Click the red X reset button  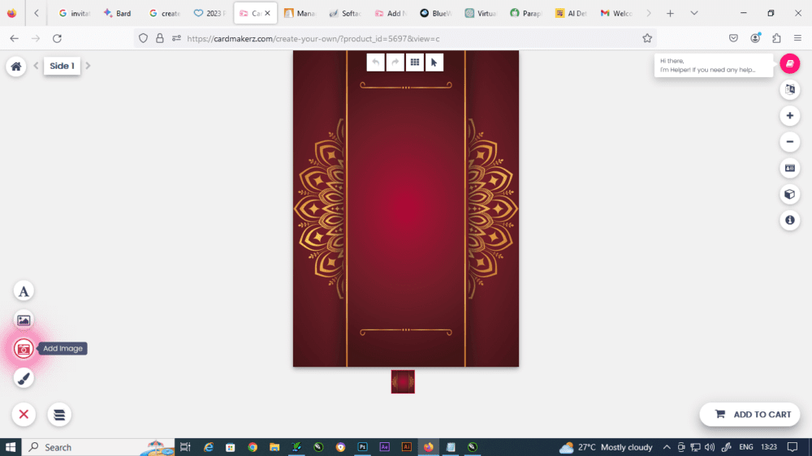pos(24,415)
